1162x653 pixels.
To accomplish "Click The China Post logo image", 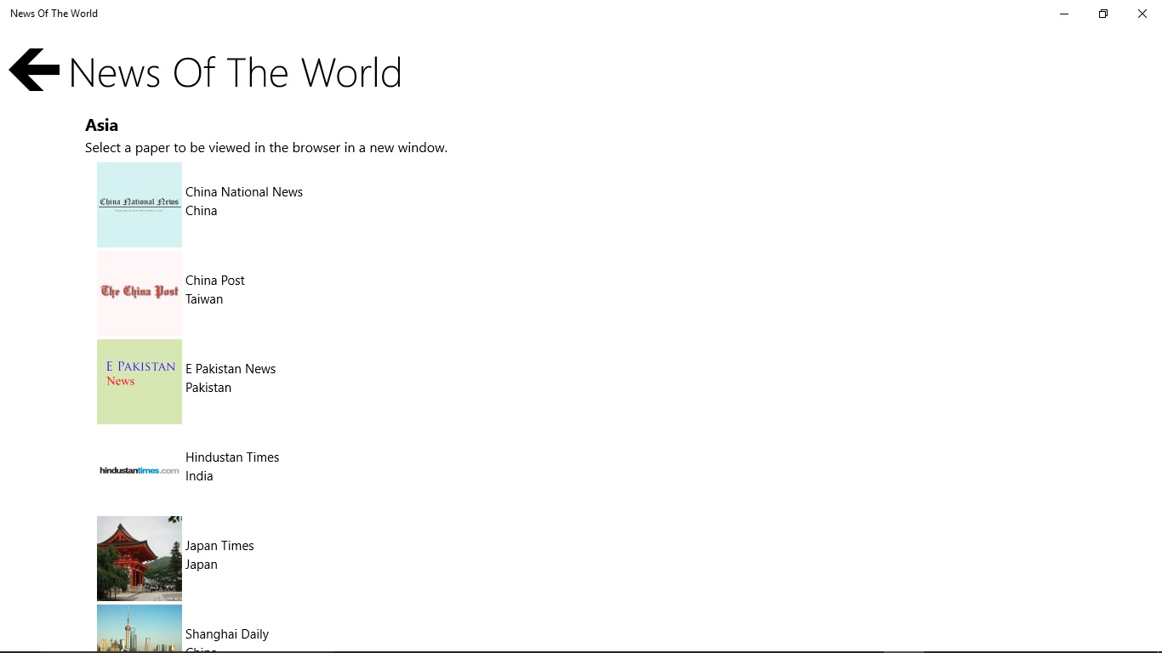I will (139, 293).
